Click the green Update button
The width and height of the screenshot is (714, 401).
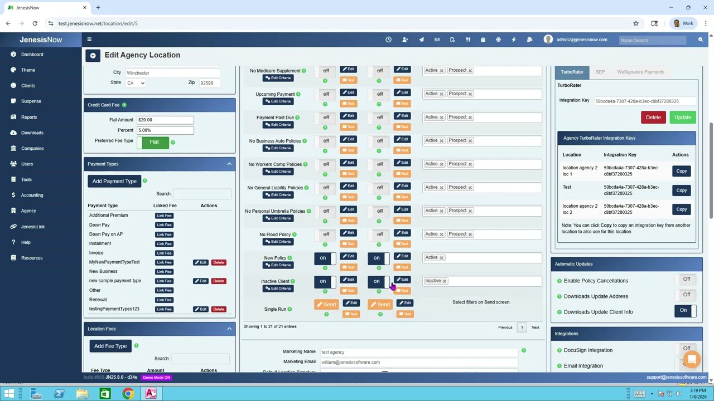(x=683, y=118)
